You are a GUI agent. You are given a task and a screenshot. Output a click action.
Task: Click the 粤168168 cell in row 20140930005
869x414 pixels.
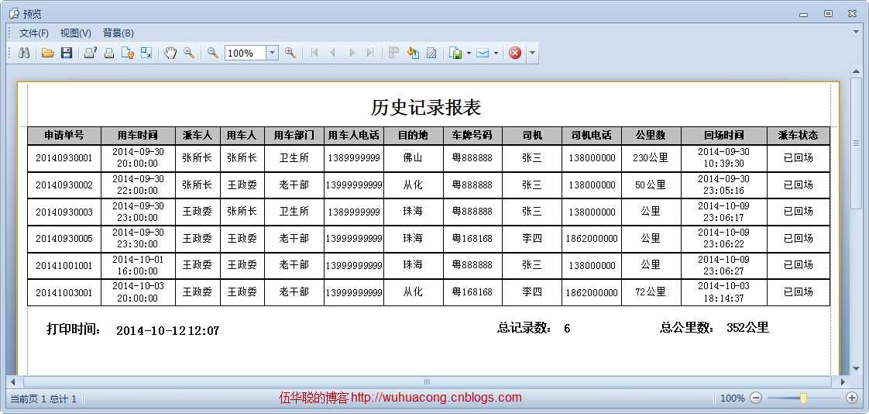click(x=472, y=239)
